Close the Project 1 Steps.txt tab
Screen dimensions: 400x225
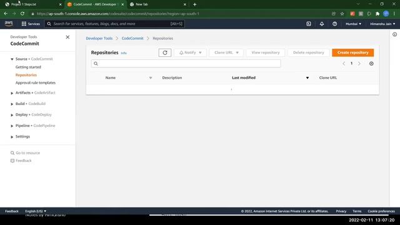click(x=61, y=4)
